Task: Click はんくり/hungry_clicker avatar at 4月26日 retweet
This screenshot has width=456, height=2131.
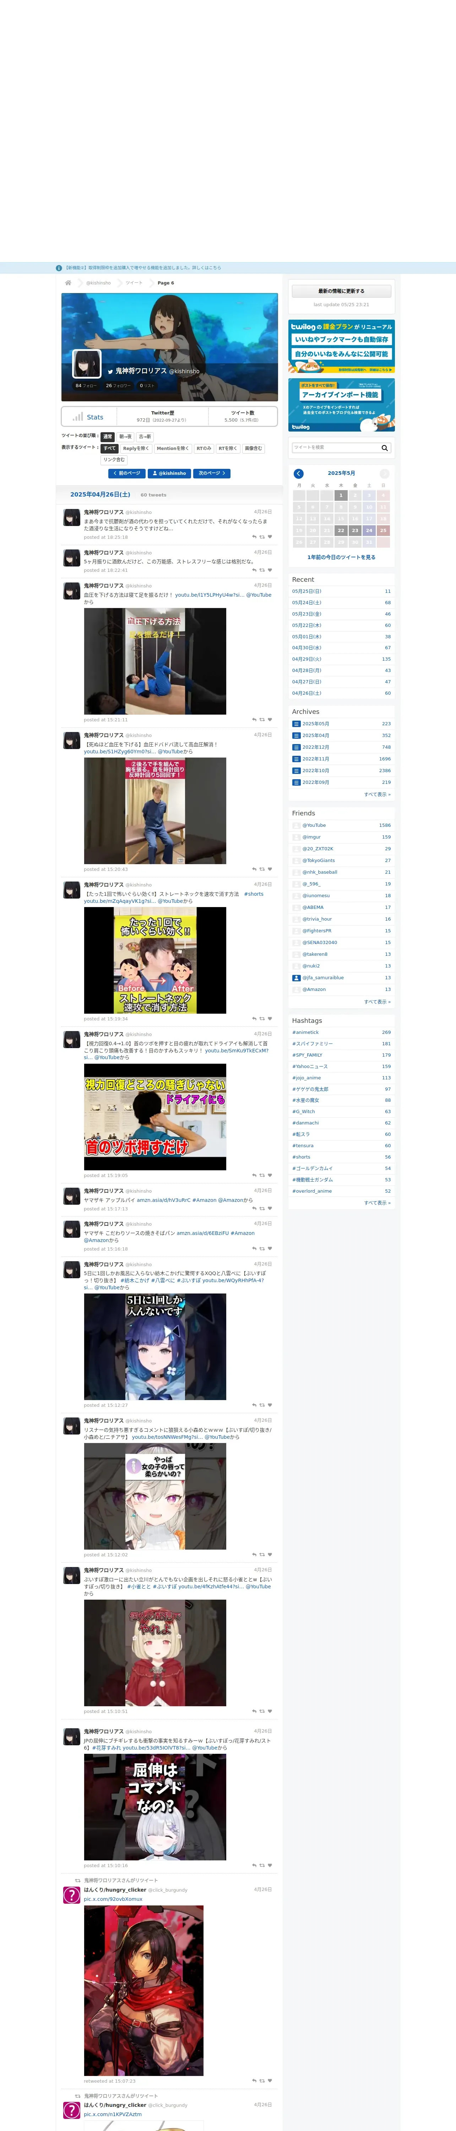Action: coord(72,1895)
